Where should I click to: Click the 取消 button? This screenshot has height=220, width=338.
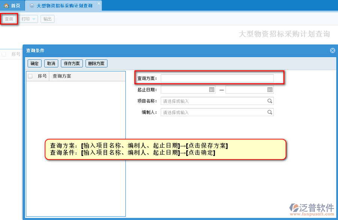pos(51,63)
